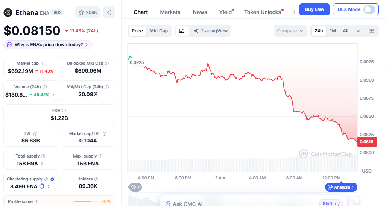Click the Market cap info icon
The image size is (386, 206).
coord(43,64)
